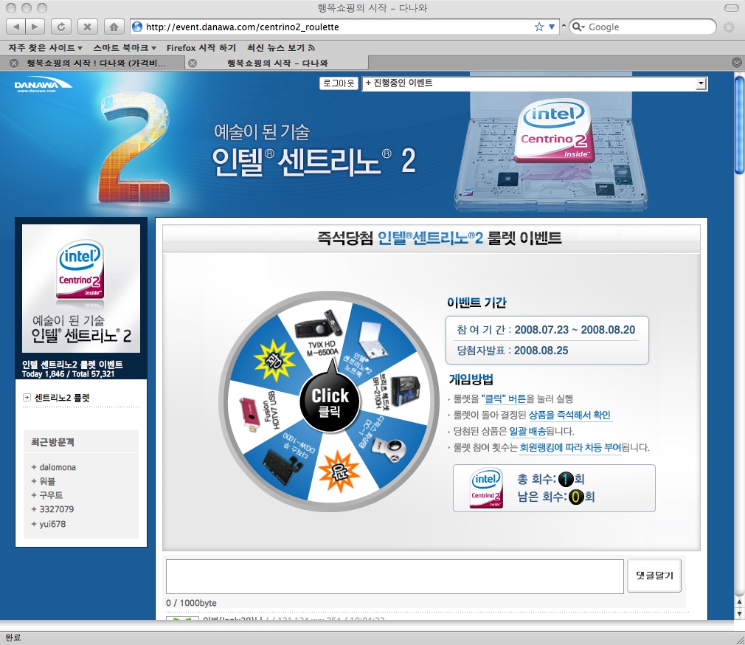Switch to the 행복쇼핑의 시작 - 다나와 tab
The width and height of the screenshot is (745, 645).
click(x=277, y=63)
